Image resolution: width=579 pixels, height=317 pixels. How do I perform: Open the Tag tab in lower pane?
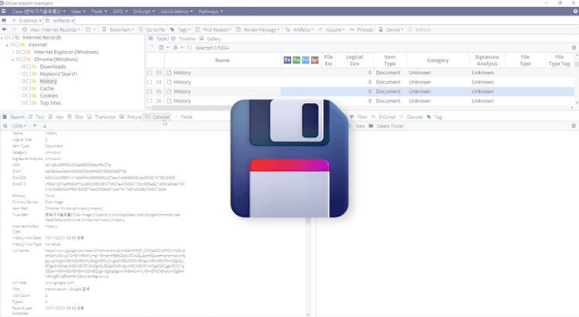point(434,117)
